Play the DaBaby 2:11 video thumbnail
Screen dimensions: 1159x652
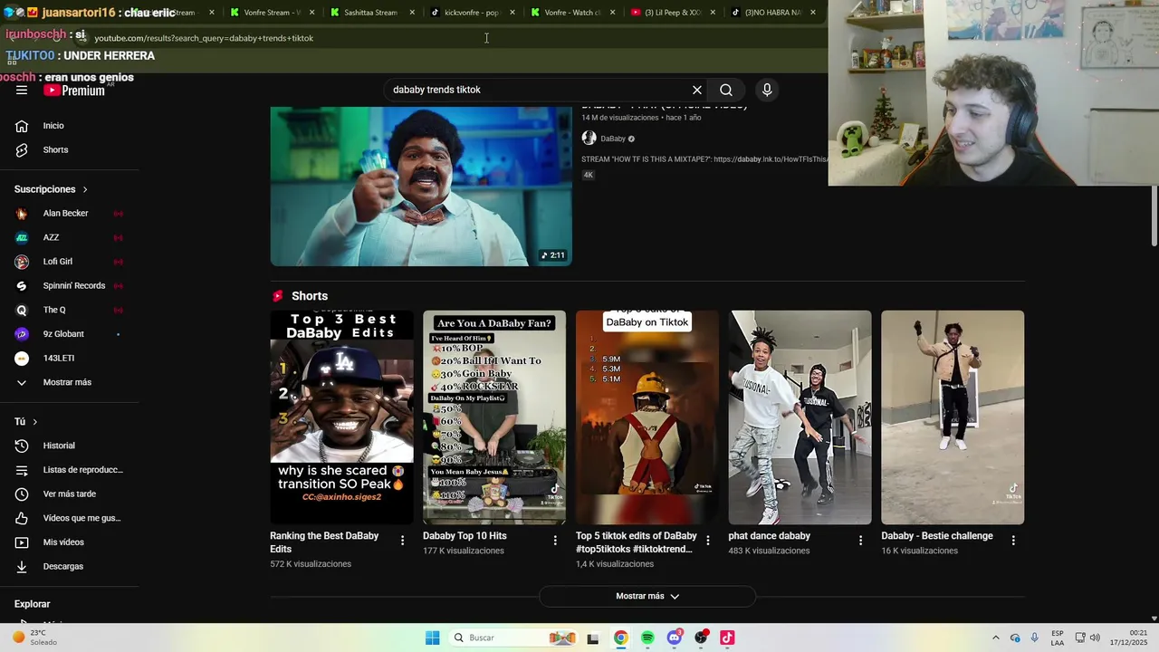[421, 186]
